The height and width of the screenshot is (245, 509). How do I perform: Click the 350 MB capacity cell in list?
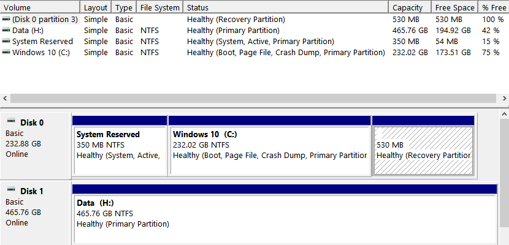click(406, 42)
